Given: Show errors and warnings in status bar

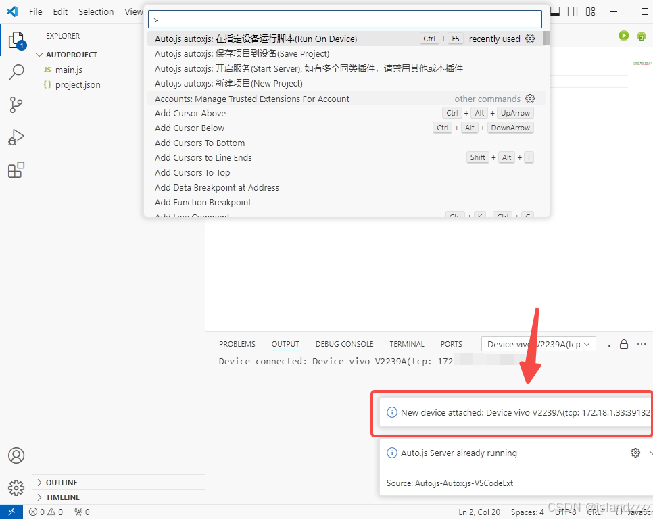Looking at the screenshot, I should (46, 512).
